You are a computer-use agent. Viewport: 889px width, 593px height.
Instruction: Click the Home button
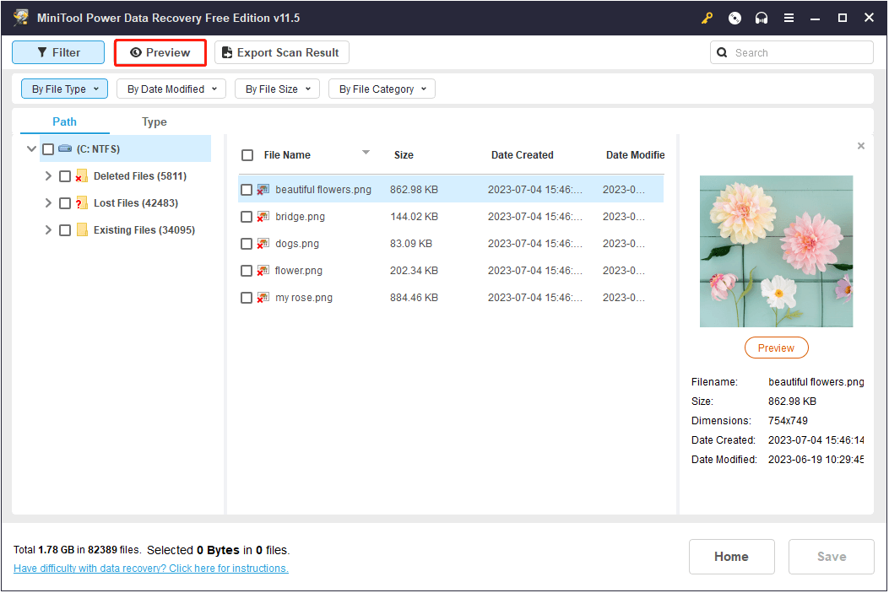click(x=731, y=557)
